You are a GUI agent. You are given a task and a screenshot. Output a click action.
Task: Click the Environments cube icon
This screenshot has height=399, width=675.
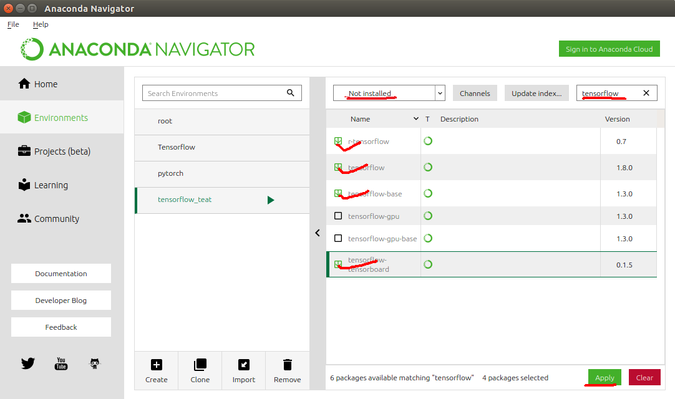[x=24, y=117]
